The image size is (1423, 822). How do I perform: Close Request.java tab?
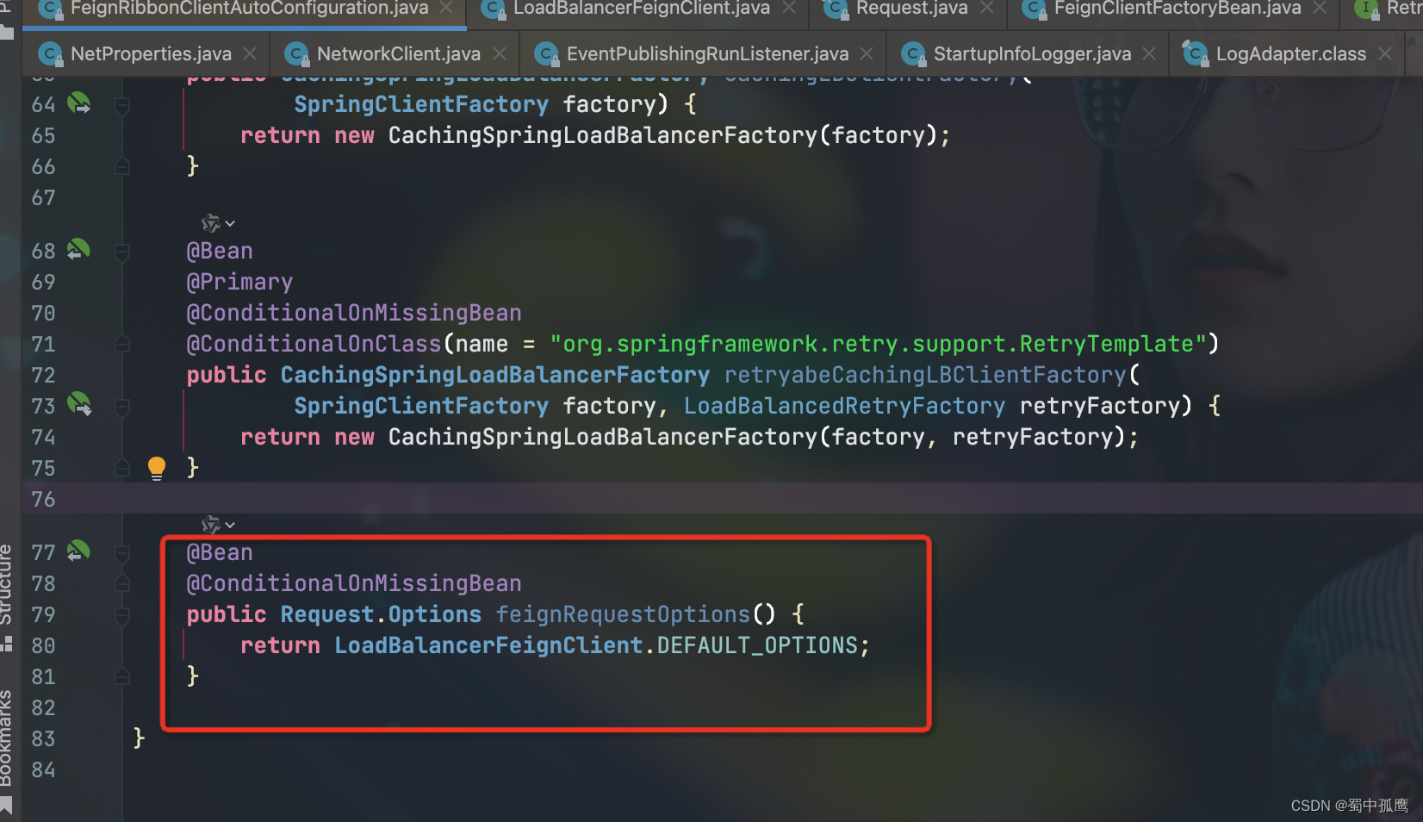[x=987, y=8]
